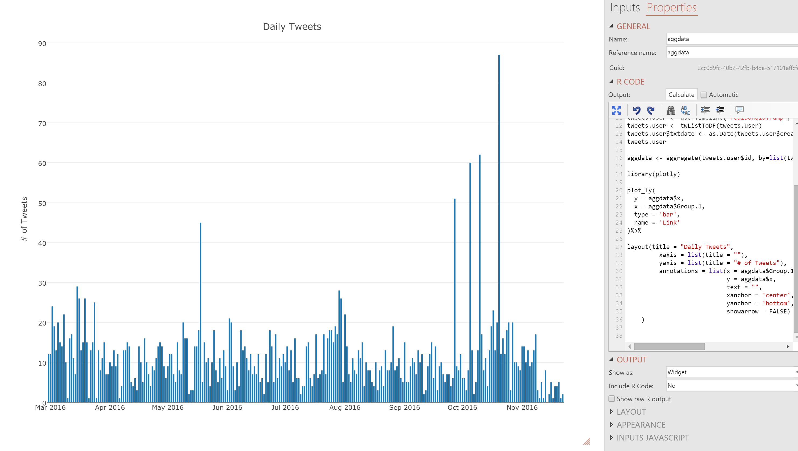
Task: Click the 45-tweet bar in late May
Action: click(200, 312)
